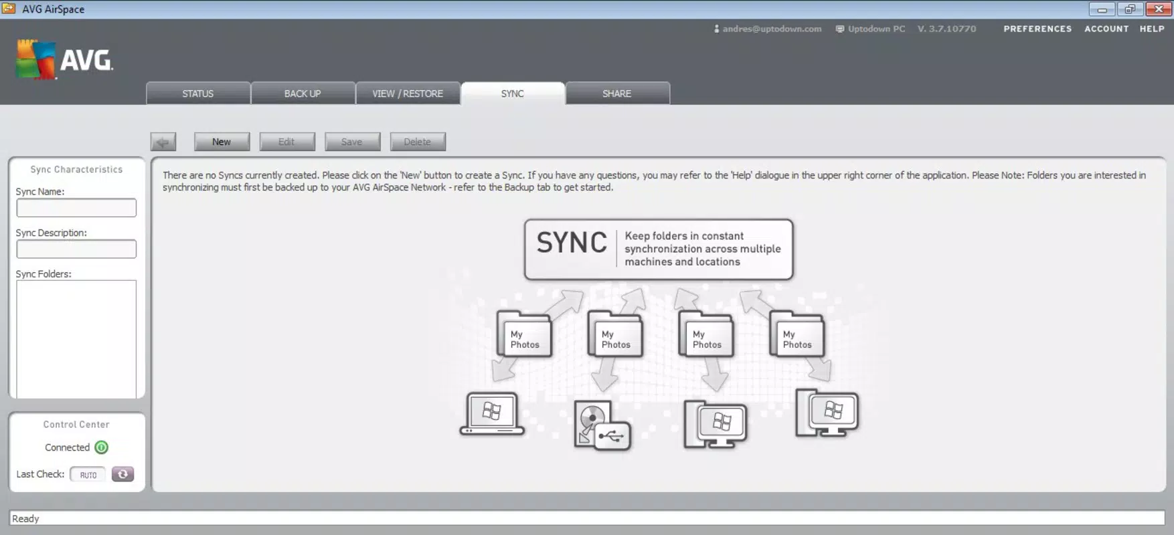1174x535 pixels.
Task: Open the BACK UP tab
Action: pyautogui.click(x=303, y=94)
